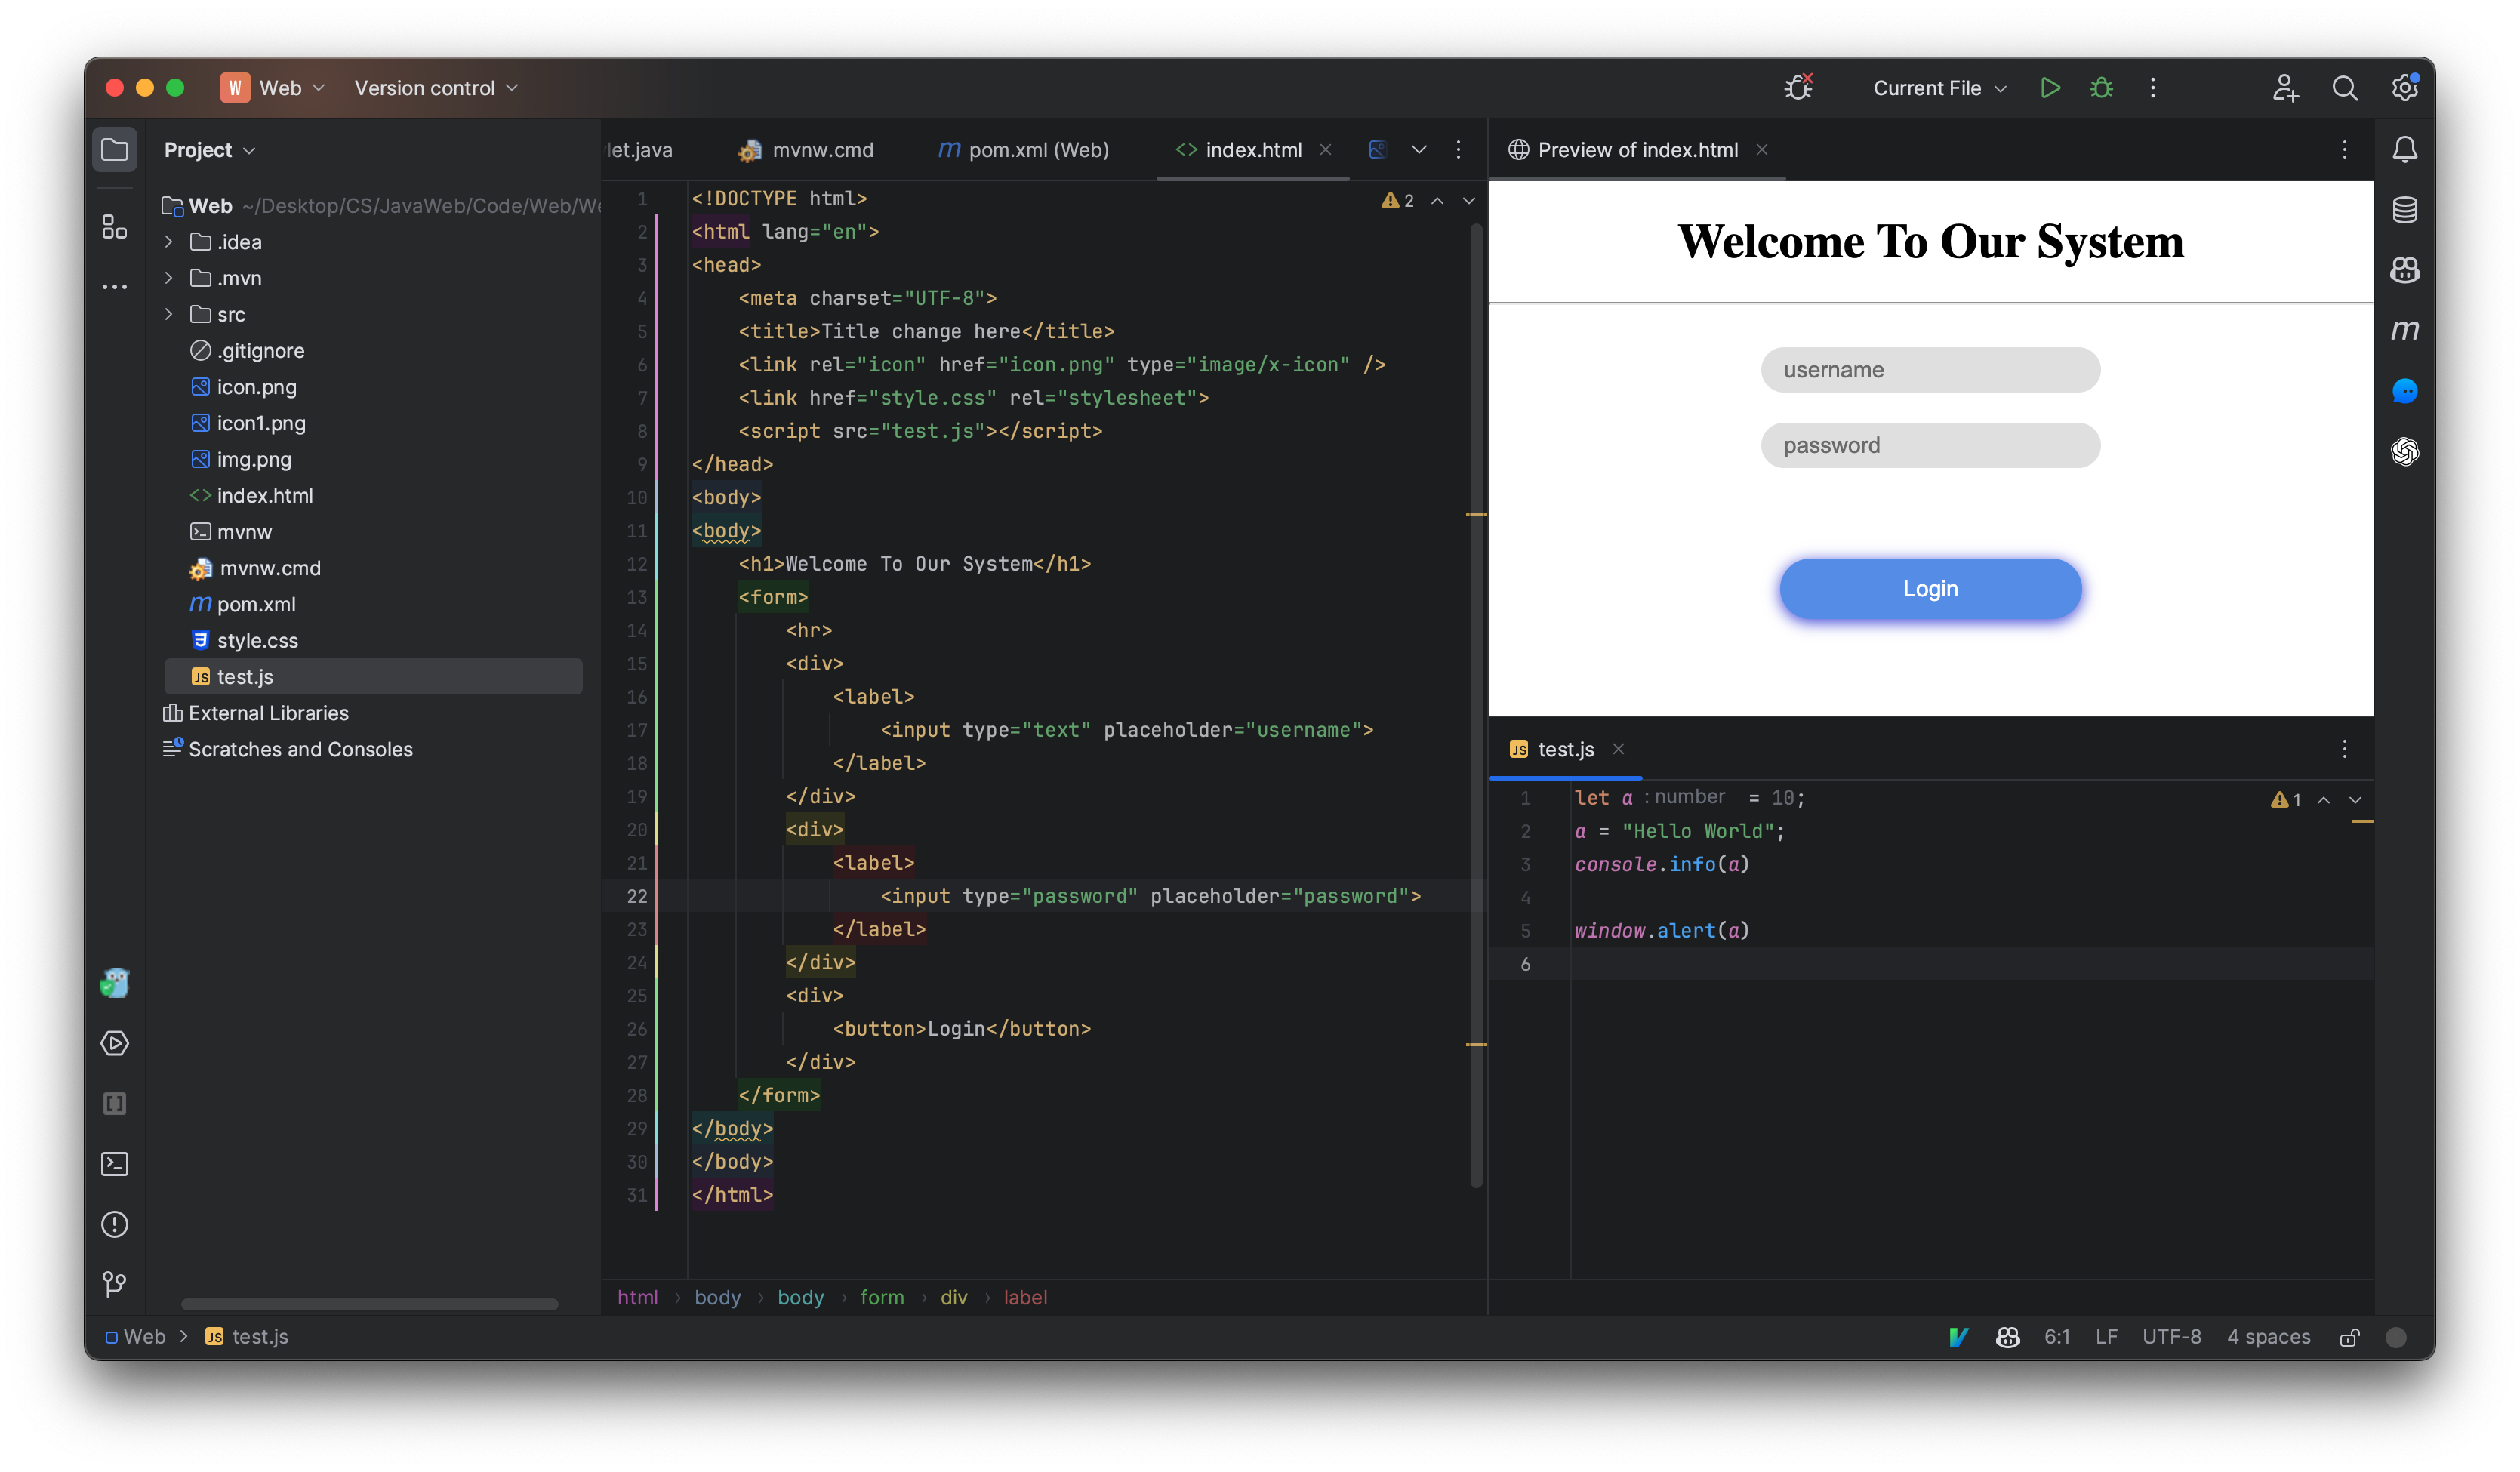
Task: Click the html breadcrumb
Action: pos(638,1298)
